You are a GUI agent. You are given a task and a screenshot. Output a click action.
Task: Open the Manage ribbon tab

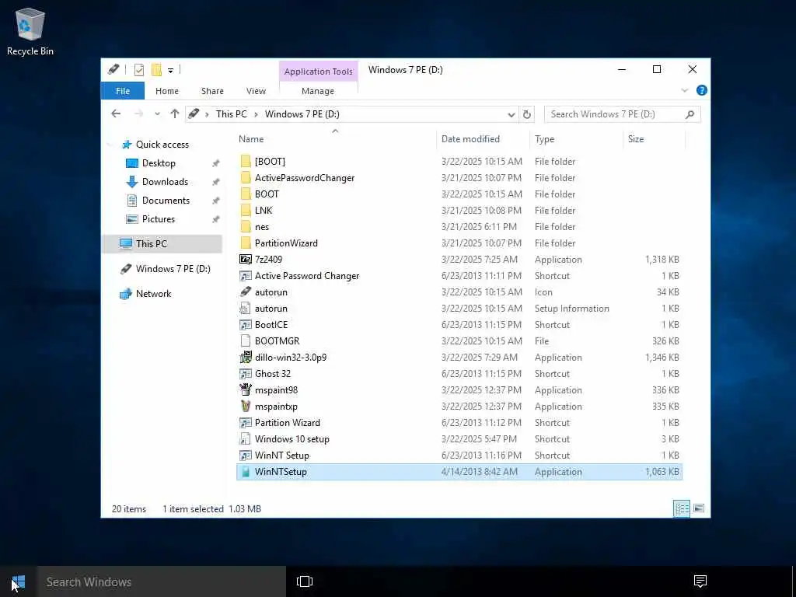pos(318,91)
